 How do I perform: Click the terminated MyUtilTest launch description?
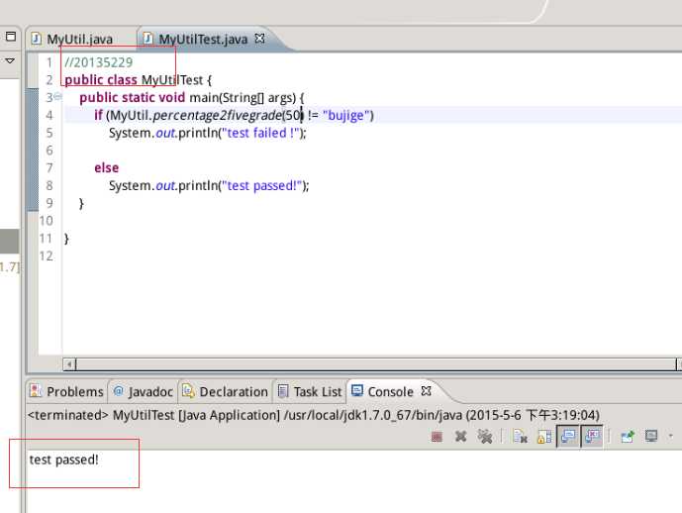click(314, 415)
